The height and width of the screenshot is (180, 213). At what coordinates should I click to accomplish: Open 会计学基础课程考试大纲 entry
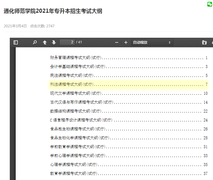(129, 67)
